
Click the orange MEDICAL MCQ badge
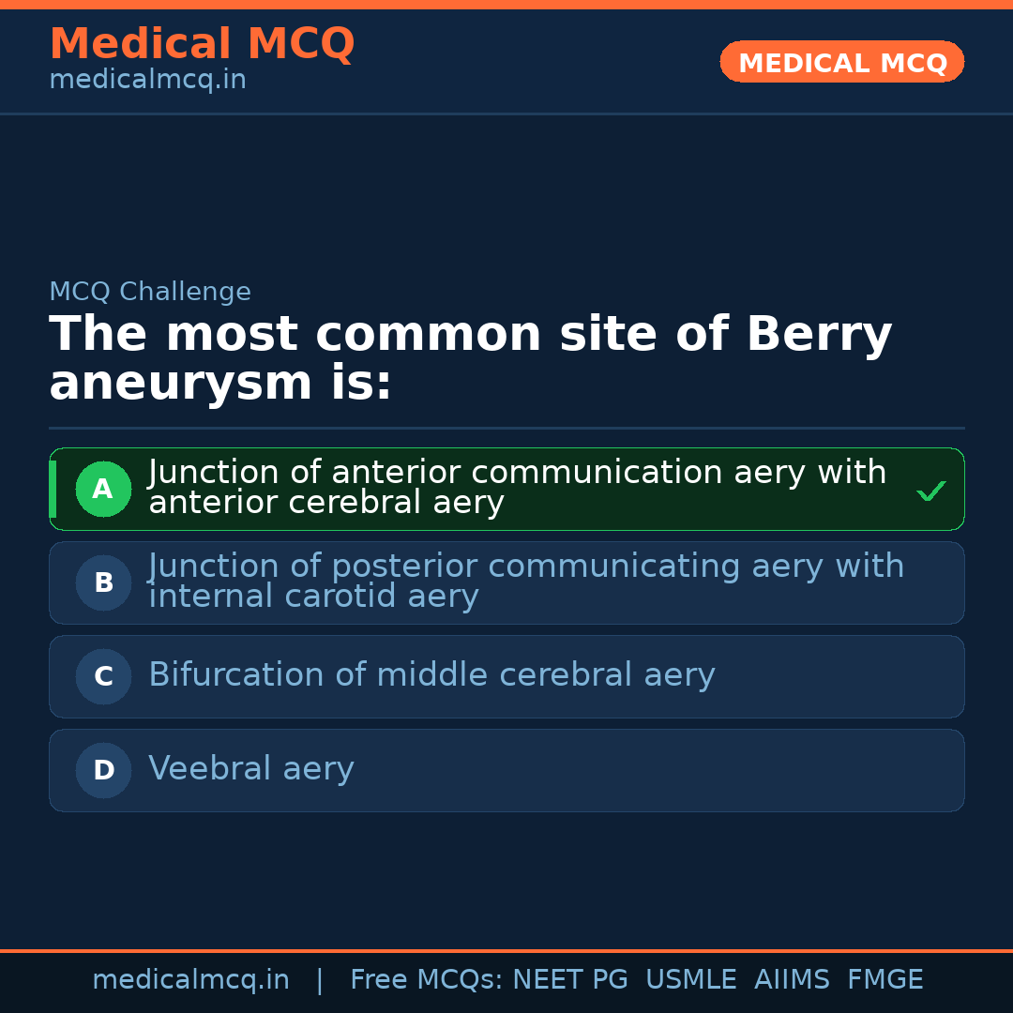[841, 62]
